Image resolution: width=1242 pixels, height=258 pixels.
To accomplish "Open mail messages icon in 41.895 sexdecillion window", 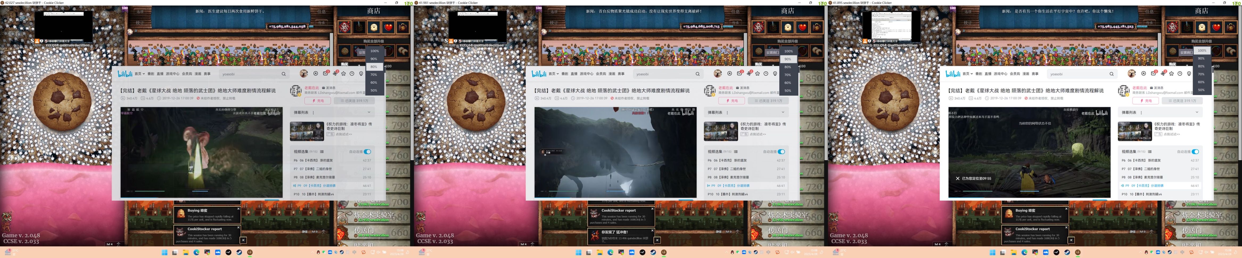I will click(1153, 74).
